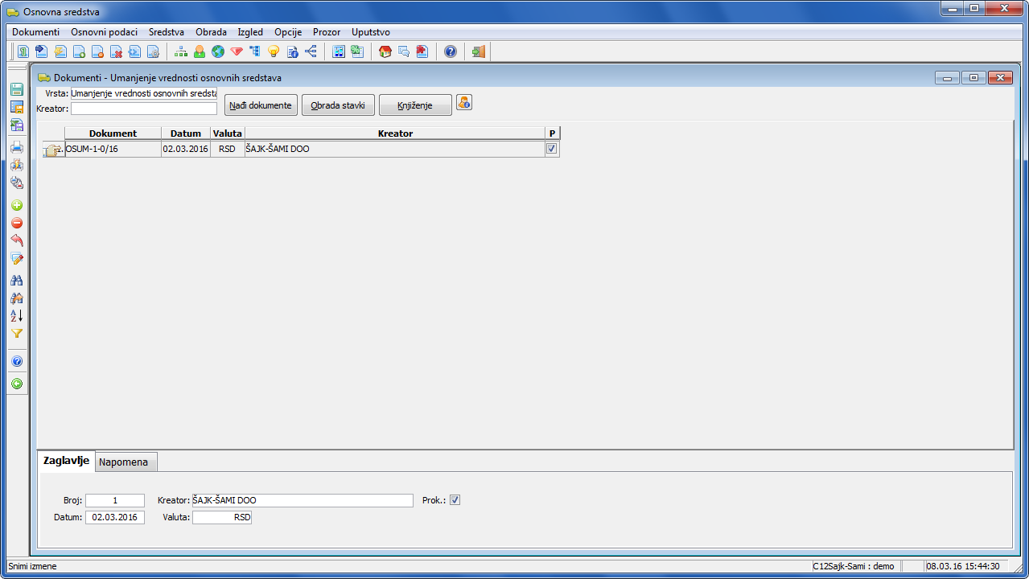Click the Datum column header
This screenshot has height=579, width=1029.
click(185, 133)
